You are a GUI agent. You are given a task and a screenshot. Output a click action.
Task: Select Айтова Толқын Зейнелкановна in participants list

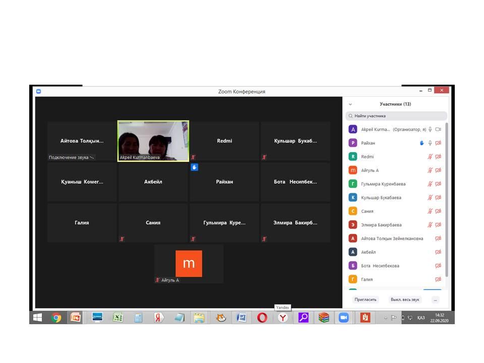[392, 238]
